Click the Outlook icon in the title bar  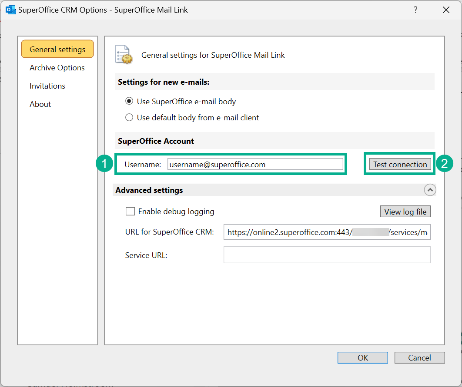(10, 9)
